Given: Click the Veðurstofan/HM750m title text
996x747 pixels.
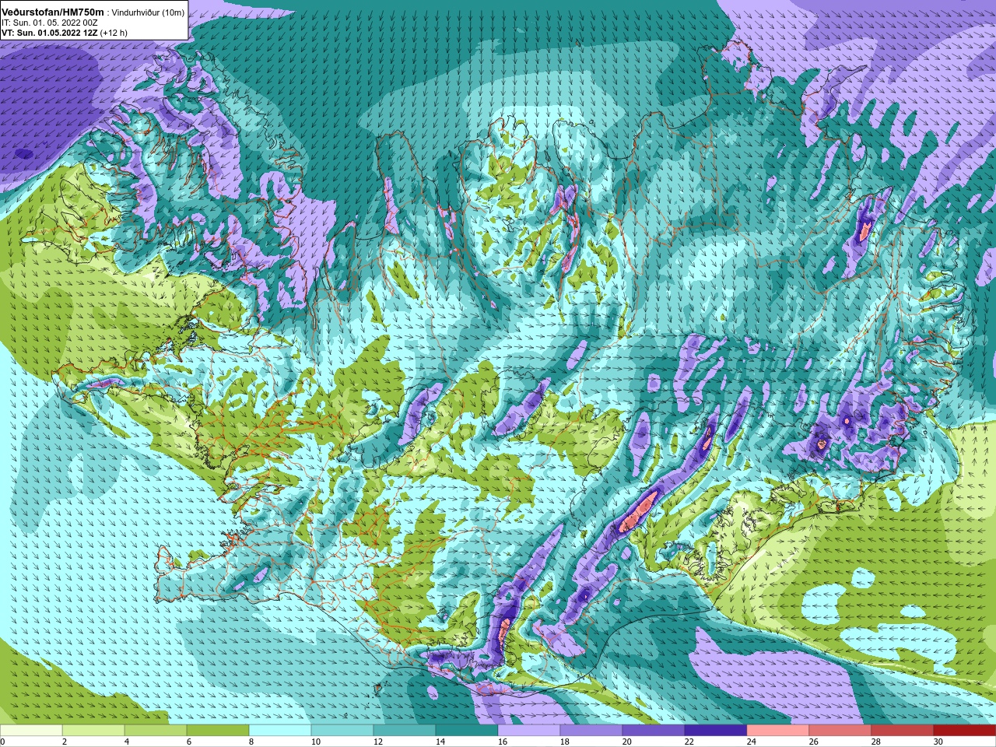Looking at the screenshot, I should pos(53,12).
